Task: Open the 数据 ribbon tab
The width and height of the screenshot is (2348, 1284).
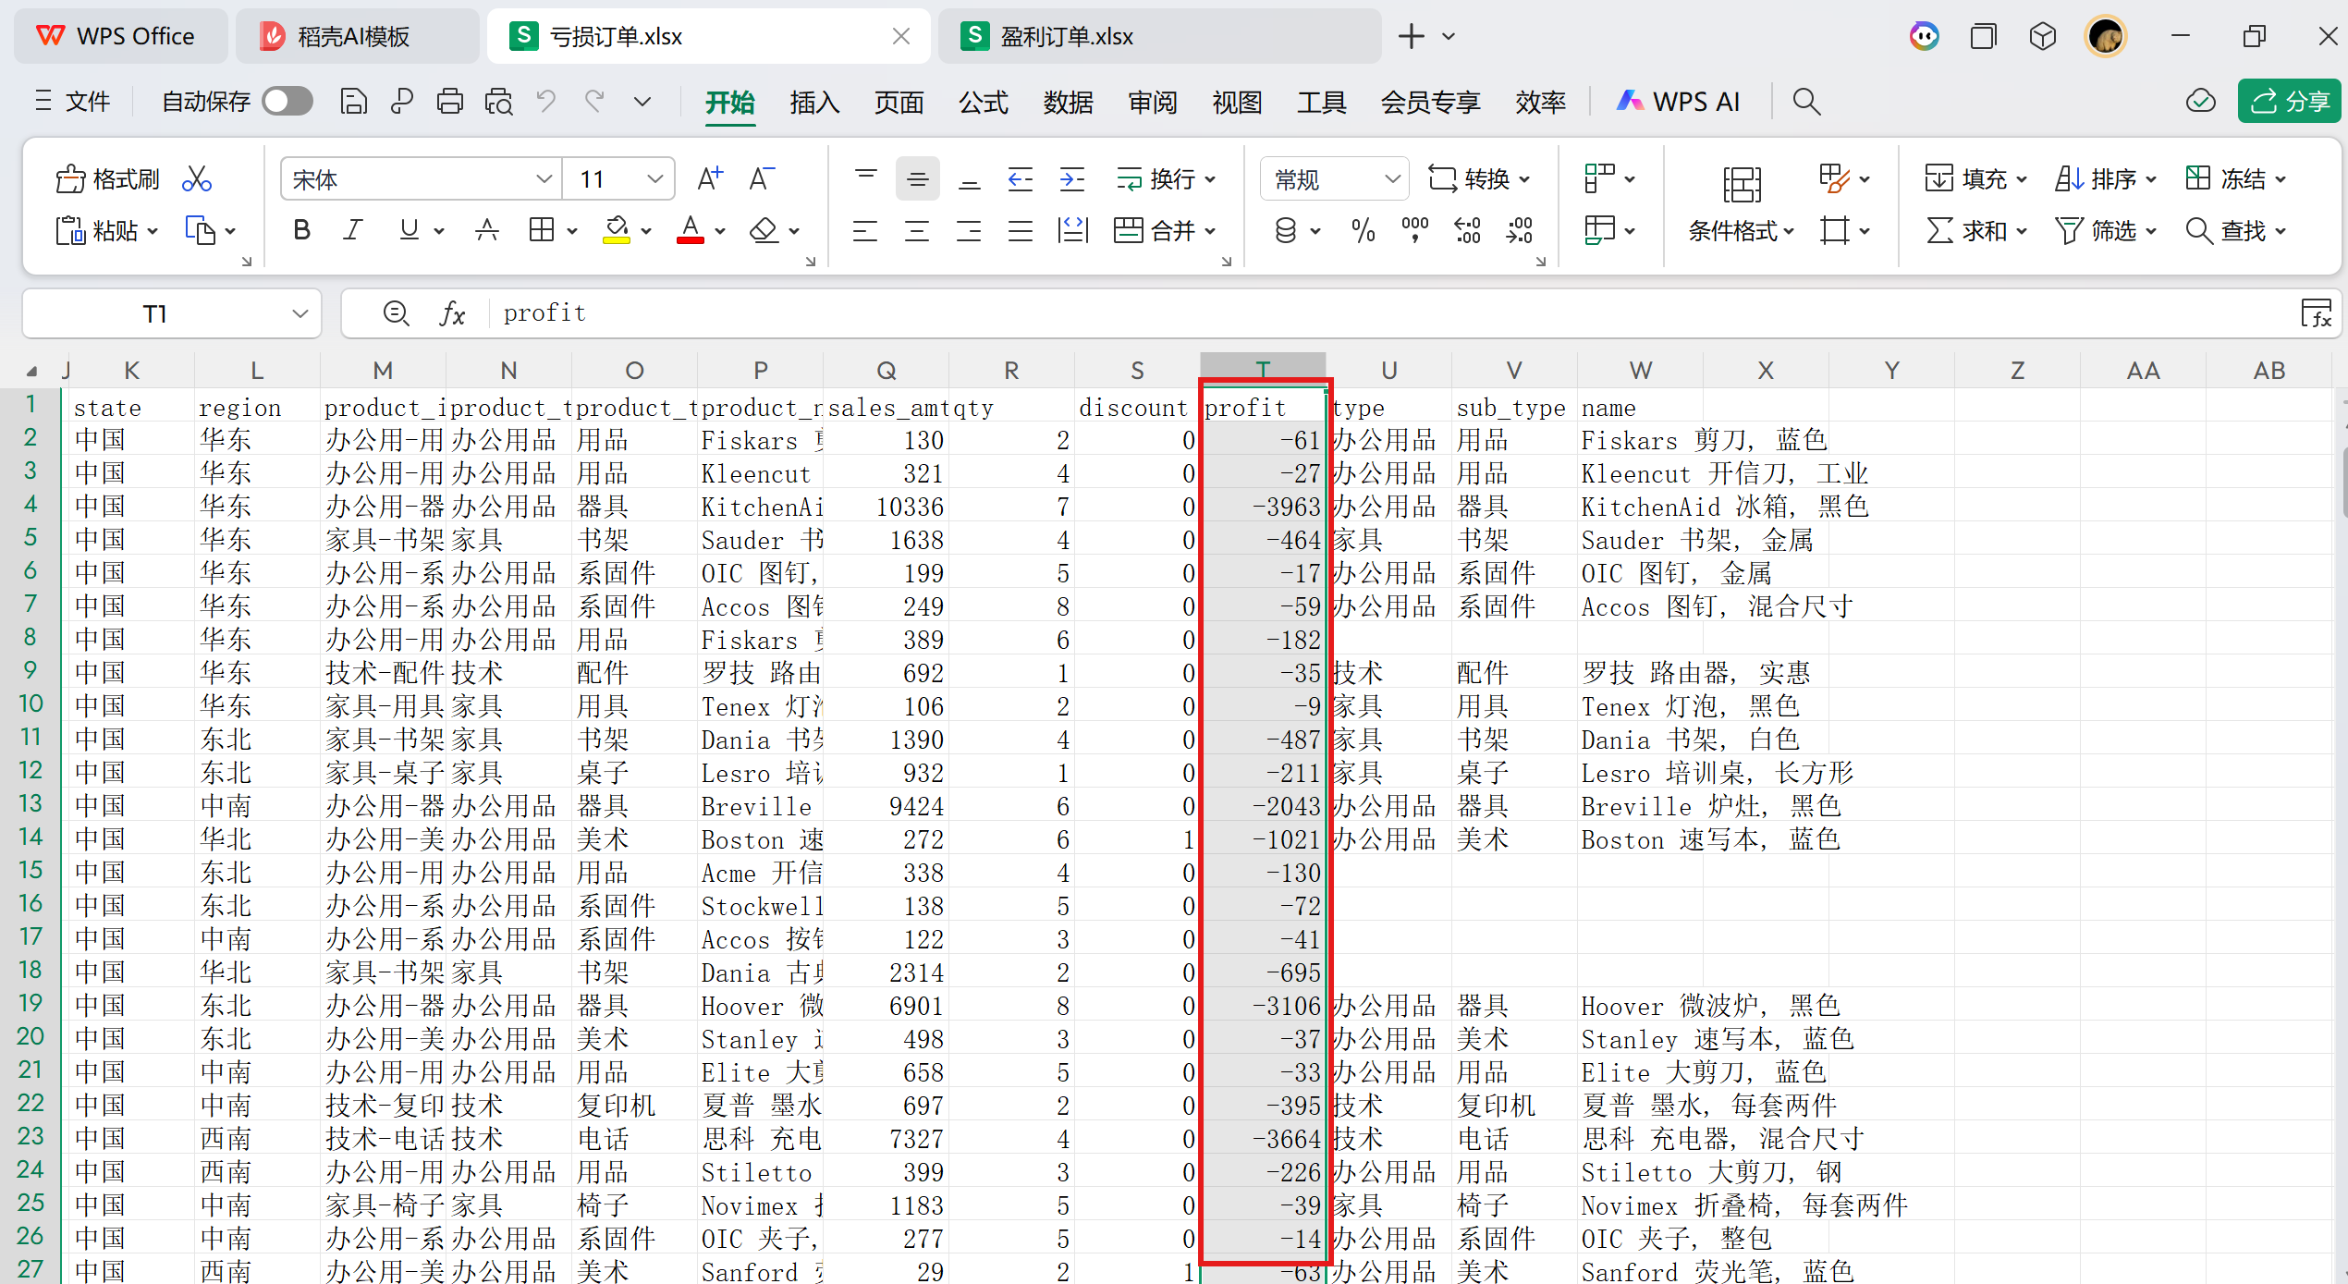Action: (1068, 102)
